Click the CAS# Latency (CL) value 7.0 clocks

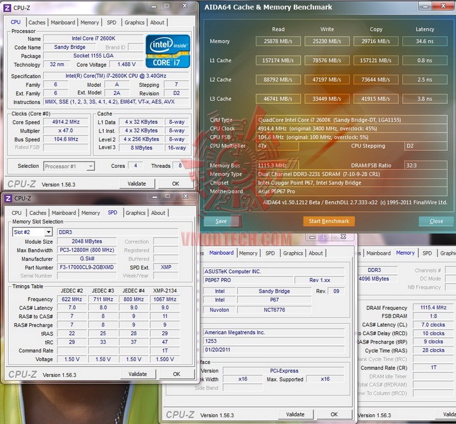click(433, 324)
